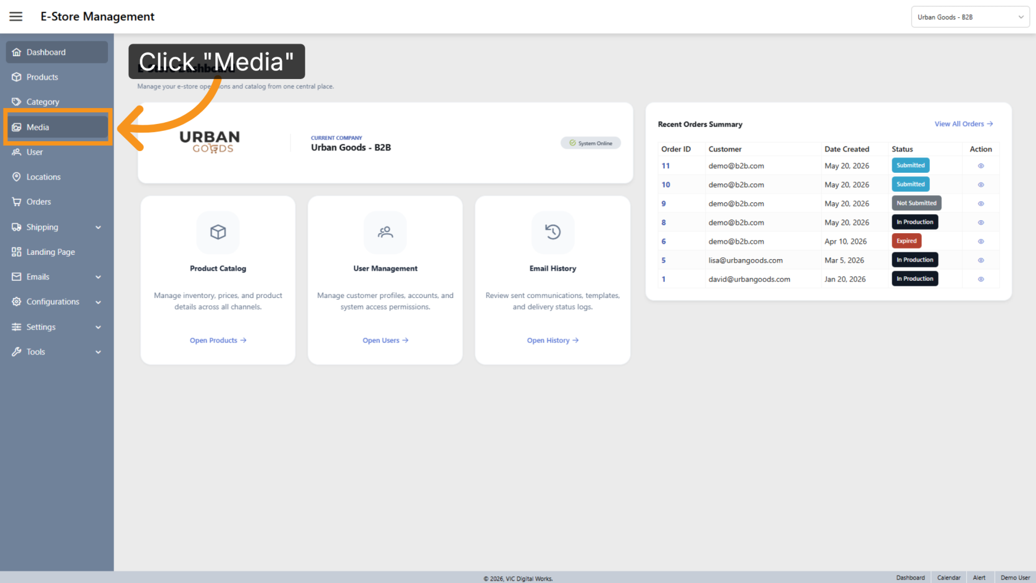Viewport: 1036px width, 583px height.
Task: View order 9 with the eye icon
Action: (980, 204)
